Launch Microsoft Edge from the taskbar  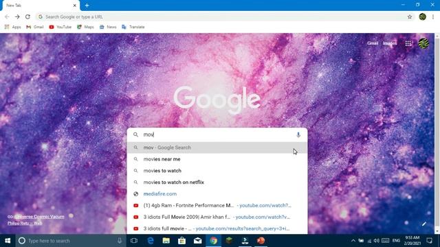151,241
